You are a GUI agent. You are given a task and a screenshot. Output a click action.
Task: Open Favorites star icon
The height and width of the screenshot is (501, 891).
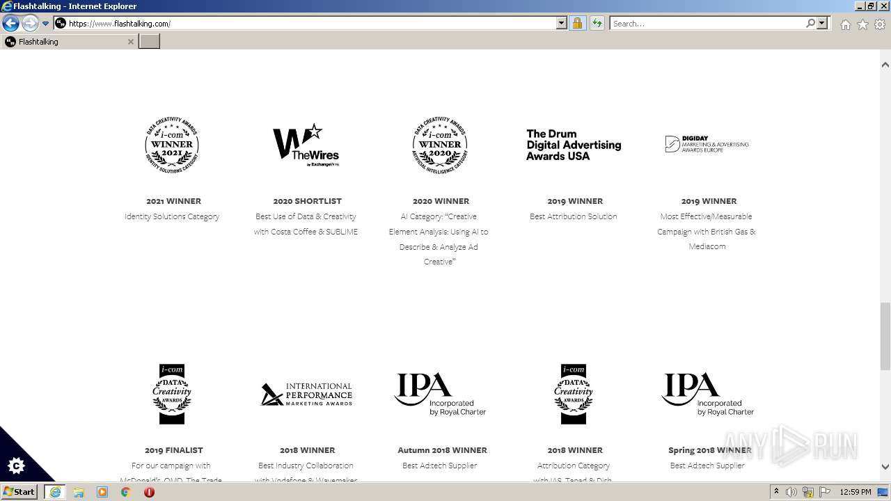pos(862,24)
